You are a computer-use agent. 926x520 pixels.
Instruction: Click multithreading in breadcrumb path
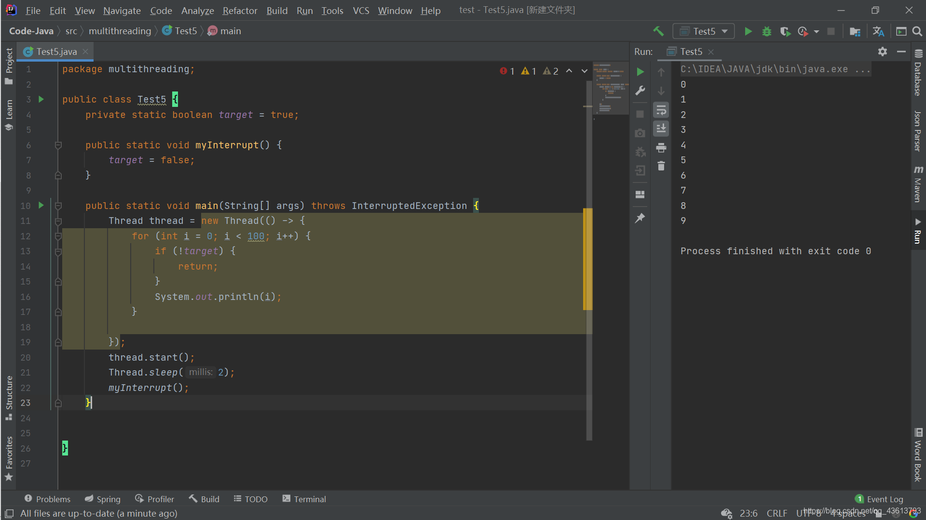tap(120, 31)
